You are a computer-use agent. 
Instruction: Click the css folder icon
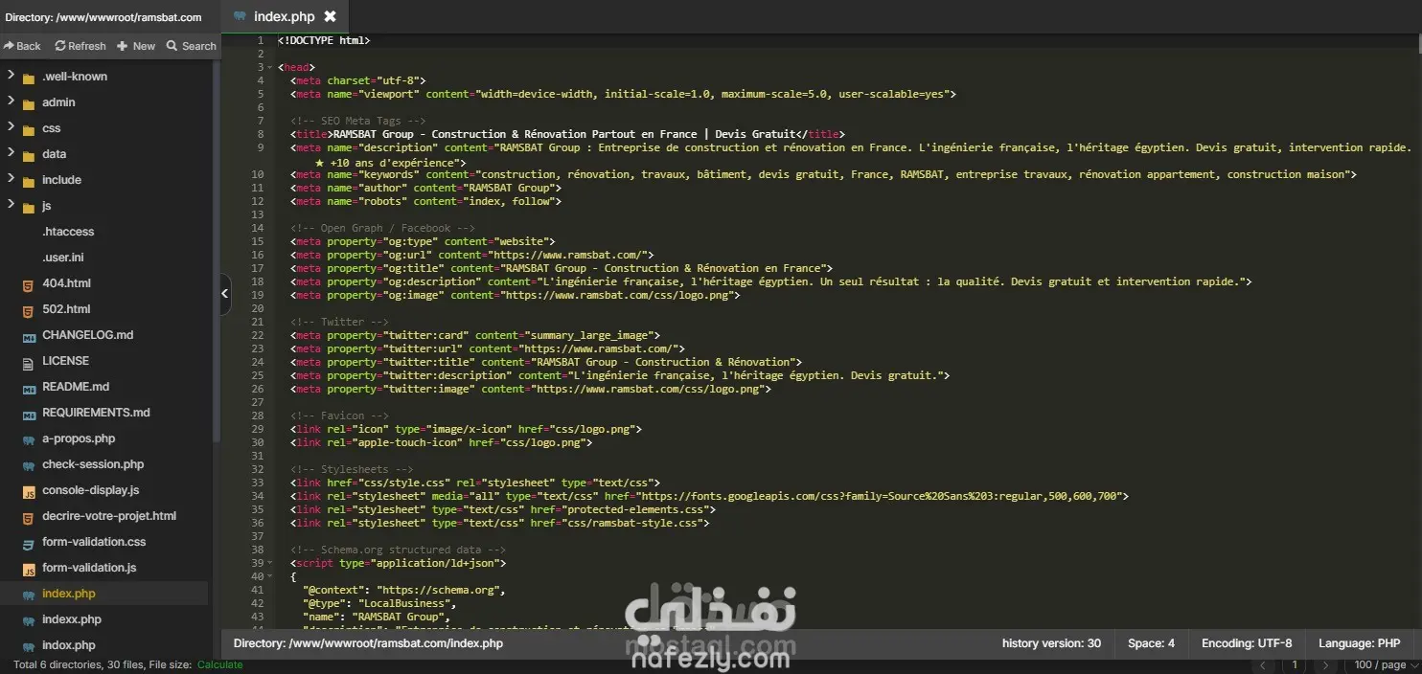coord(29,128)
